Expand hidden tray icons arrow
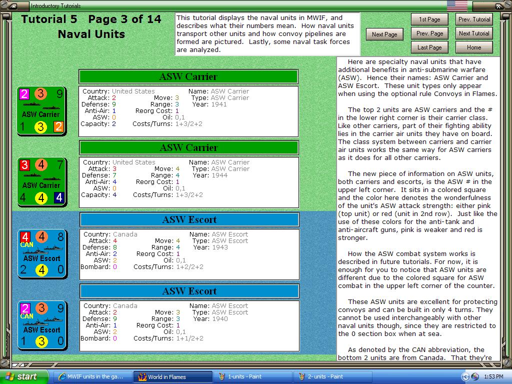This screenshot has height=384, width=512. coord(465,376)
